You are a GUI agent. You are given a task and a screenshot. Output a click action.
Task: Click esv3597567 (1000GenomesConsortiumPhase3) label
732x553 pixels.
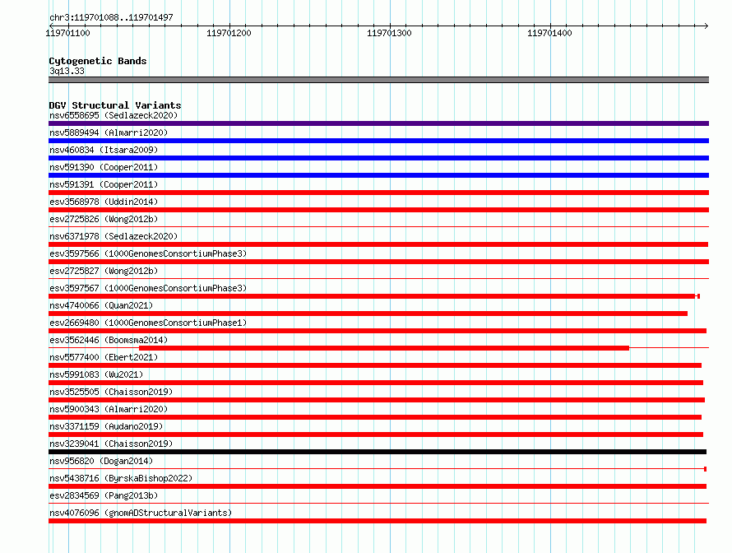(x=148, y=288)
